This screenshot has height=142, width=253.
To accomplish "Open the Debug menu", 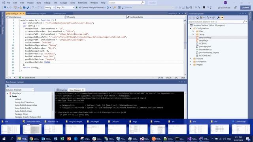I will (x=47, y=3).
